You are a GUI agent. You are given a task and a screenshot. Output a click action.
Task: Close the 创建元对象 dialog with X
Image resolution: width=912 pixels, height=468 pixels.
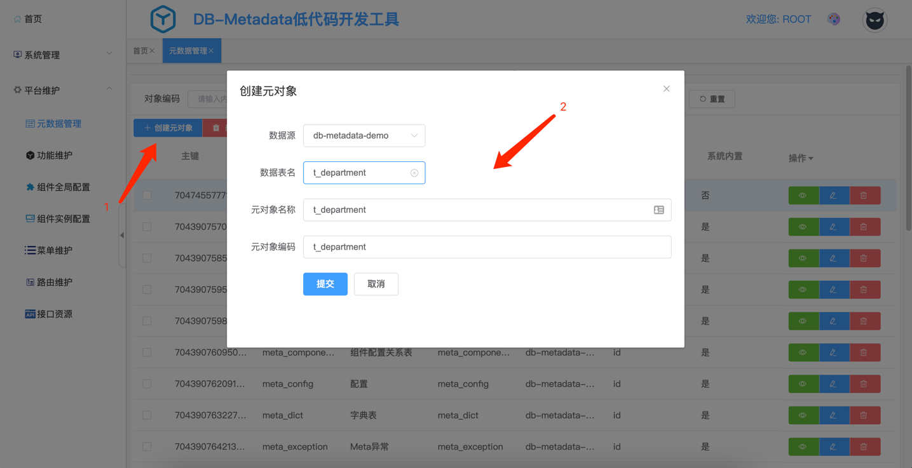[666, 89]
